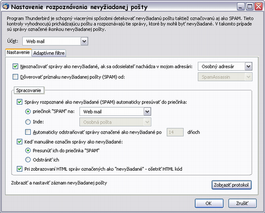Enable automatic deletion of junk checkbox
265x213 pixels.
(x=28, y=132)
